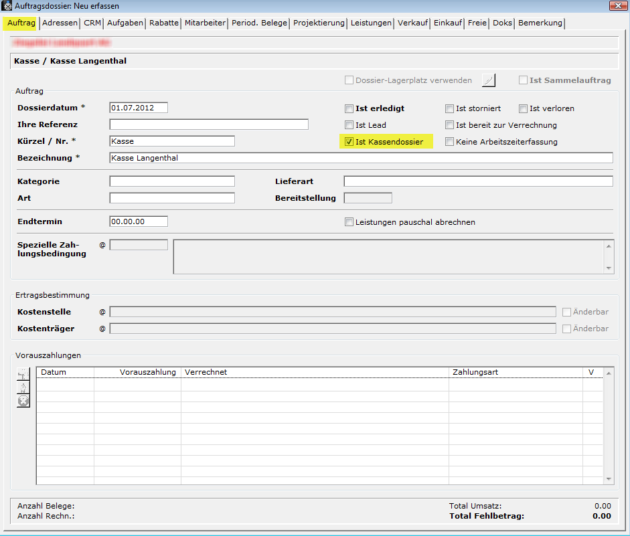Image resolution: width=630 pixels, height=536 pixels.
Task: Go to the Bemerkung tab
Action: (x=540, y=23)
